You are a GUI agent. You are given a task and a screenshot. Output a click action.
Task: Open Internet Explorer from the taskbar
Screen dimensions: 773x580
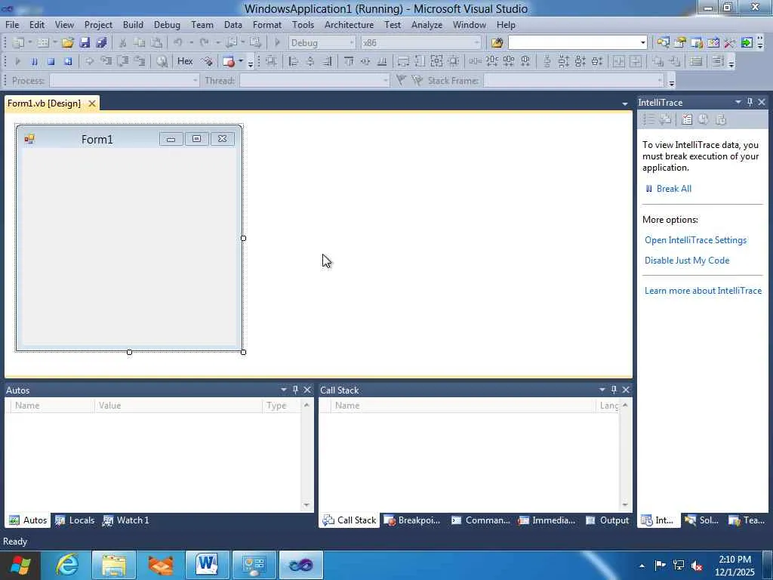click(66, 565)
